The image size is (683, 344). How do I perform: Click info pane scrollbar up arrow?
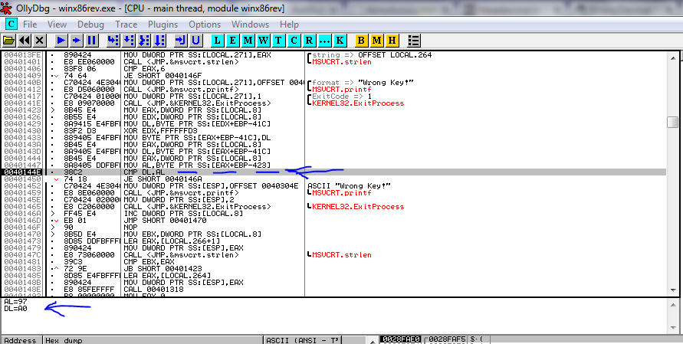(x=673, y=305)
